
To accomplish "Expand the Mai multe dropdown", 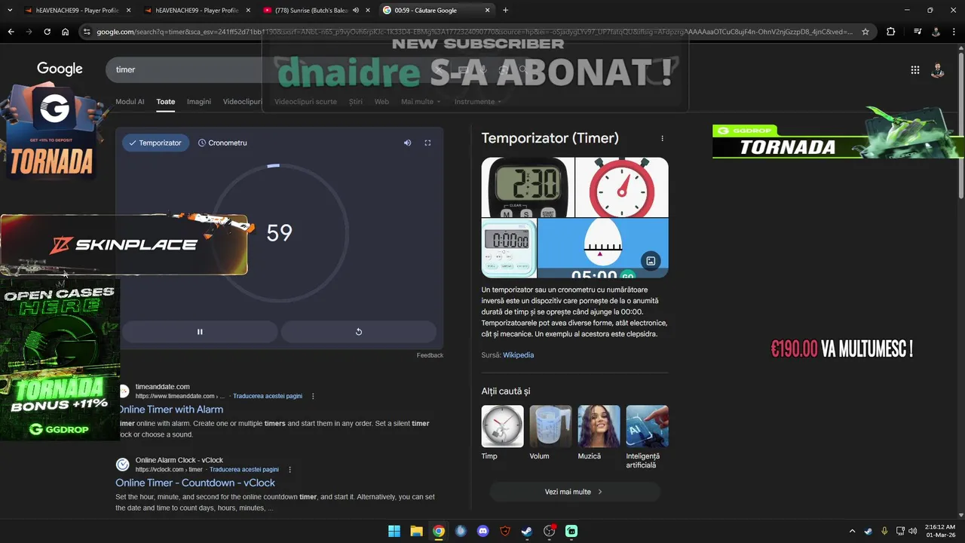I will (421, 102).
